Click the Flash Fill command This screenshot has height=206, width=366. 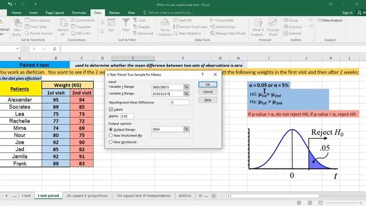click(182, 21)
